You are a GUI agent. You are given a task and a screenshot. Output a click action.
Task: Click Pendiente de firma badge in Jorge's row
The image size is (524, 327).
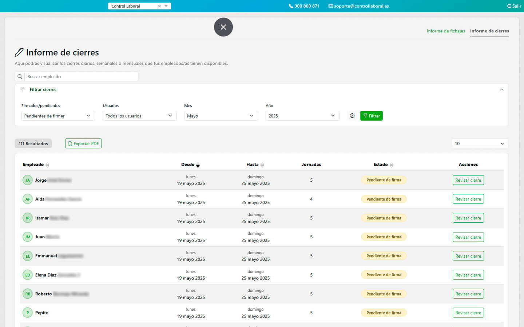(384, 180)
